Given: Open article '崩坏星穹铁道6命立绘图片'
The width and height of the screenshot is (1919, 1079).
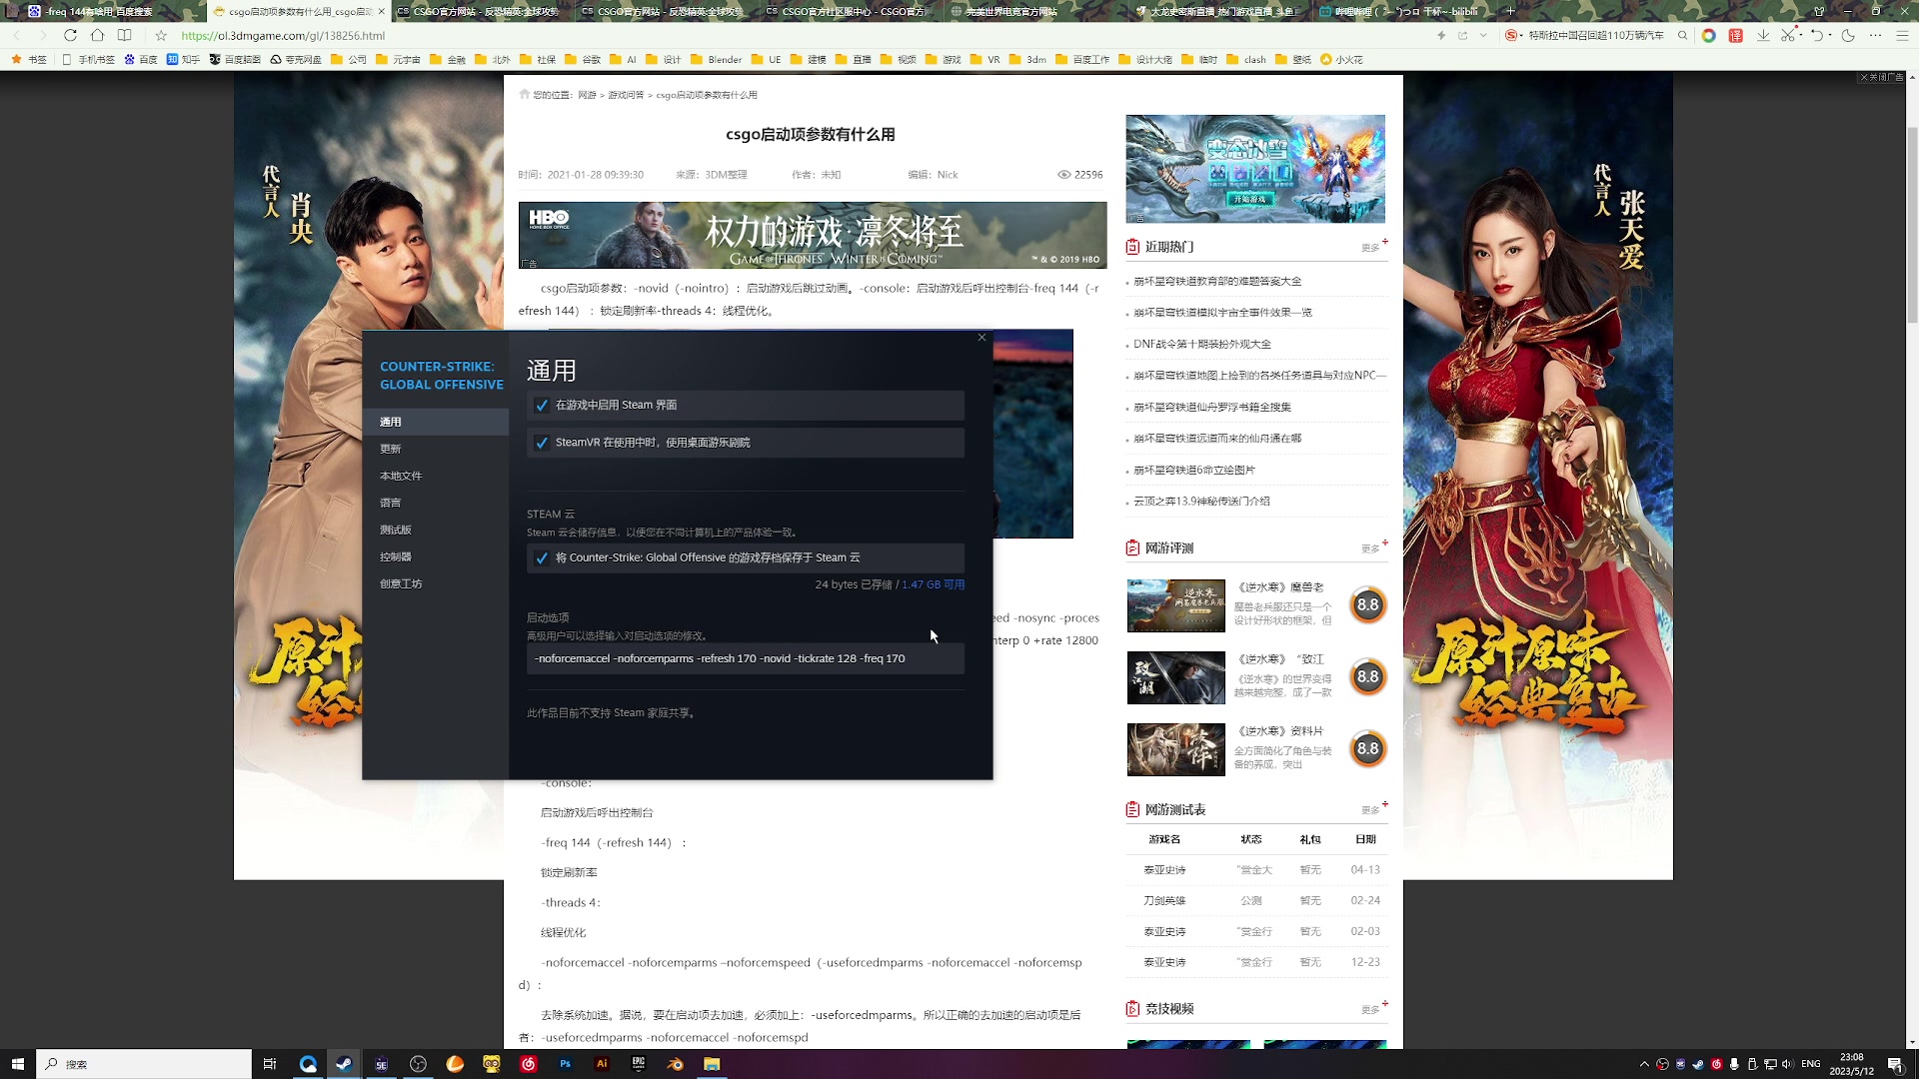Looking at the screenshot, I should pos(1193,470).
